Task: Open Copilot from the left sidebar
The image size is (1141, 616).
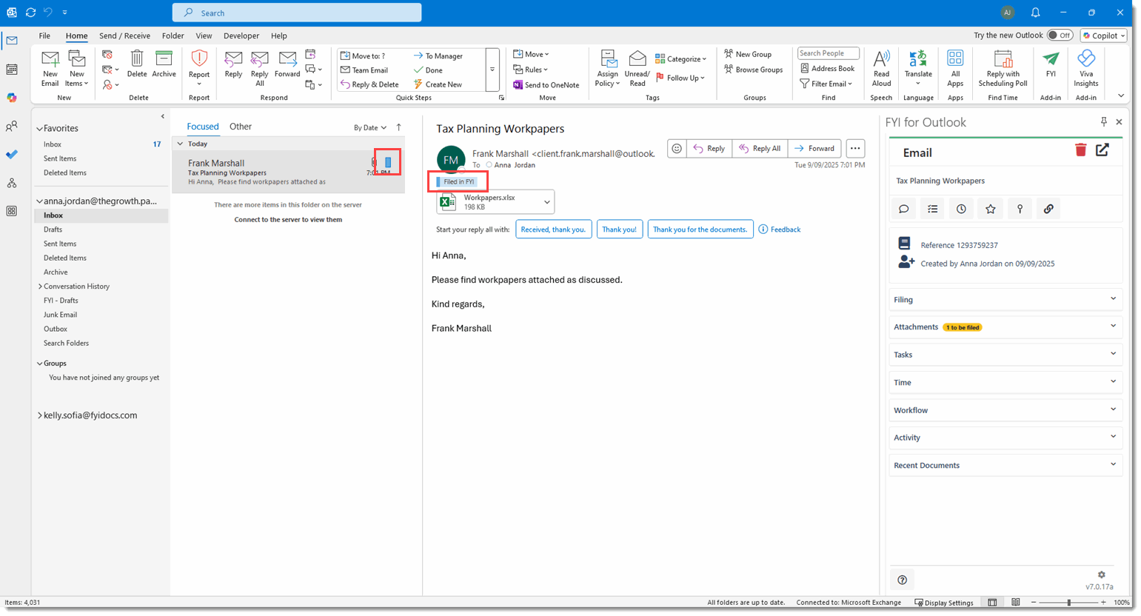Action: (x=11, y=97)
